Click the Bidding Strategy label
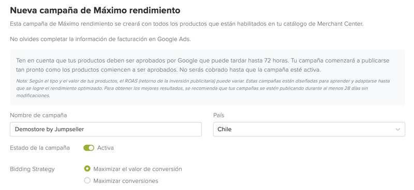414x190 pixels. pyautogui.click(x=32, y=169)
